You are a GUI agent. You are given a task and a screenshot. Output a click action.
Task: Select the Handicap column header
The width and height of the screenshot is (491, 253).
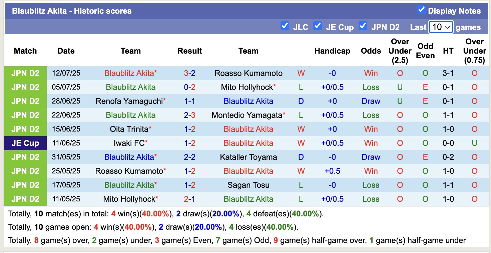[332, 51]
